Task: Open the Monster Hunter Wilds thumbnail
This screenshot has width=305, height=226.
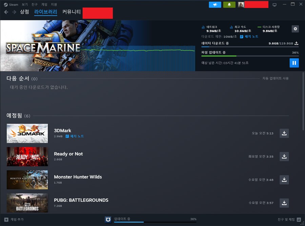Action: (27, 180)
